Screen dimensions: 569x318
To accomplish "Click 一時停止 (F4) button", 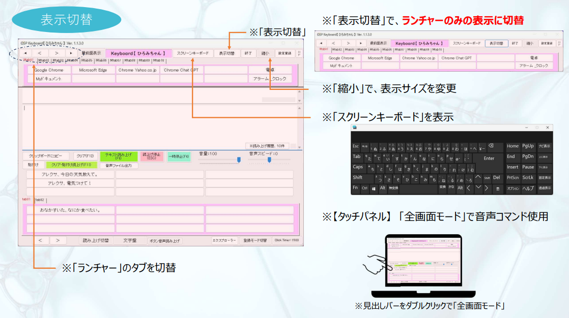I will point(179,156).
